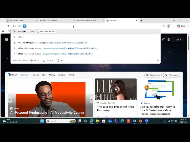The width and height of the screenshot is (190, 142).
Task: Close the Broadband Router tab
Action: pyautogui.click(x=37, y=21)
